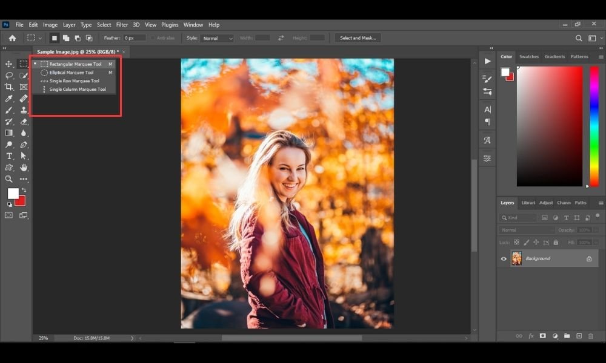Switch to the Swatches tab
Viewport: 606px width, 363px height.
click(x=528, y=57)
